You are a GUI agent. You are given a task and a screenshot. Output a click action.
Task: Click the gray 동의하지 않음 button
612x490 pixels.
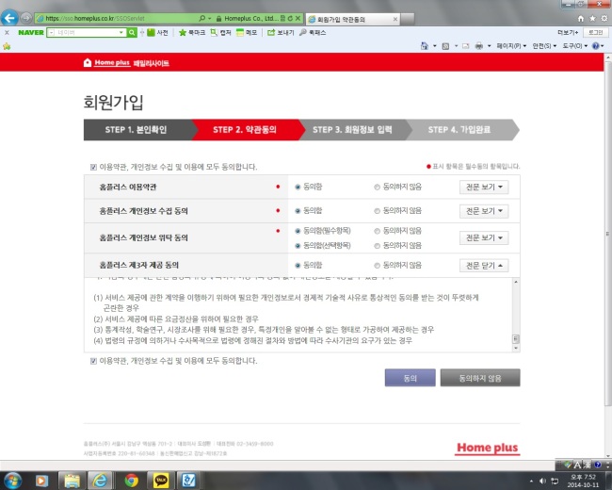[x=480, y=378]
